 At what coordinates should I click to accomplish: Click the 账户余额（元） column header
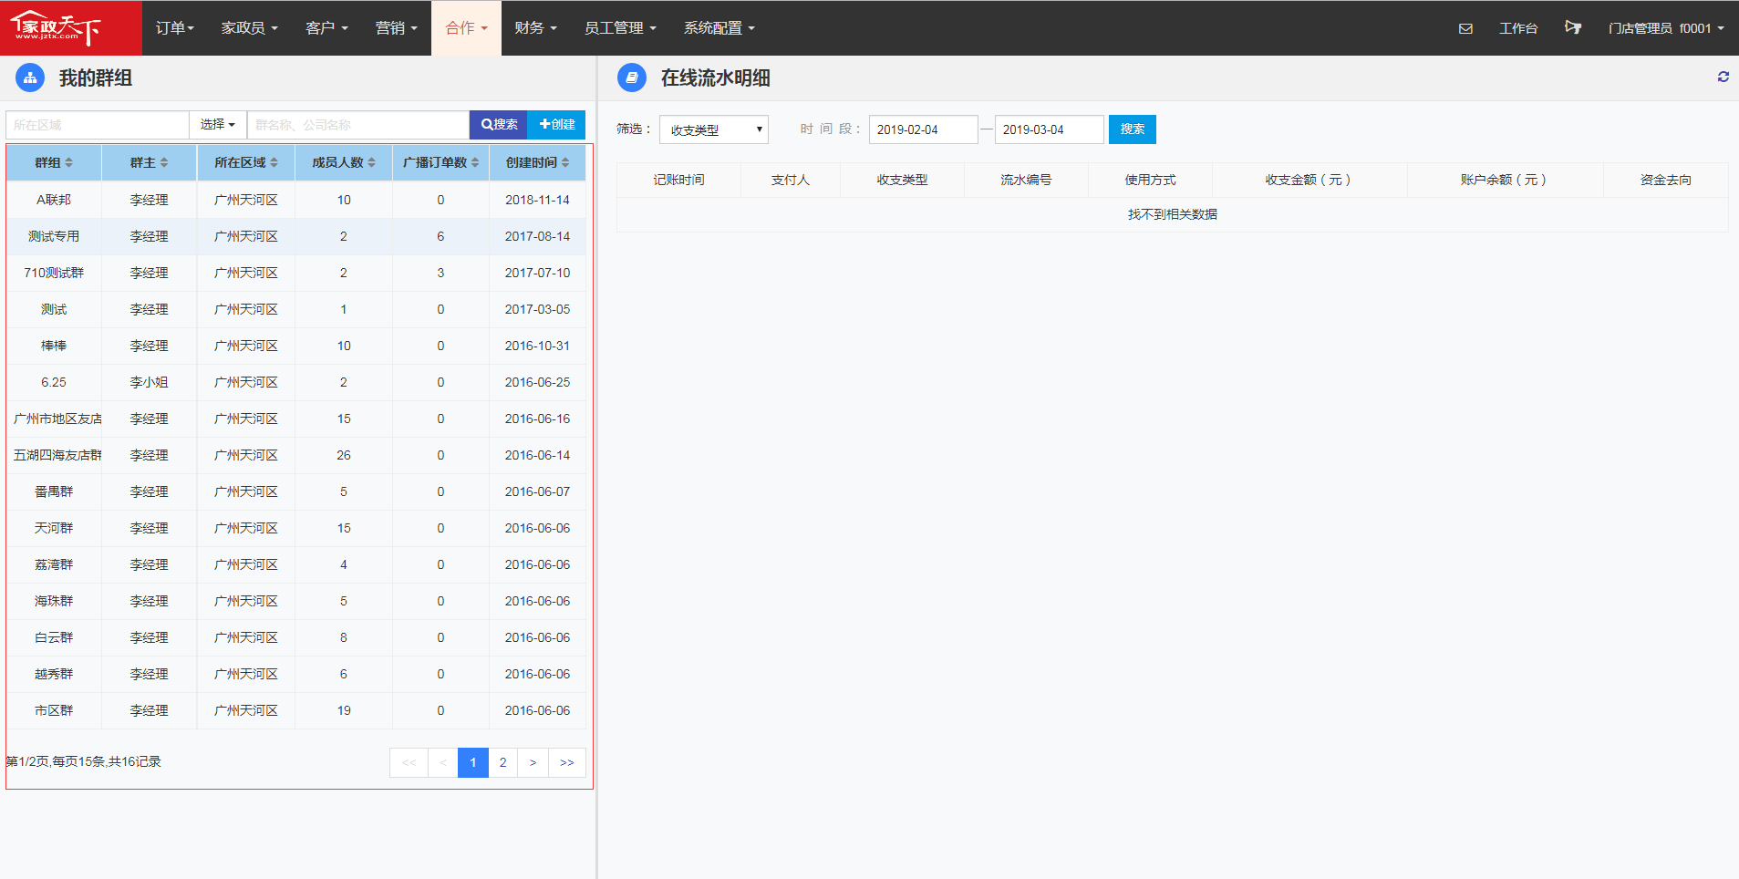point(1505,180)
